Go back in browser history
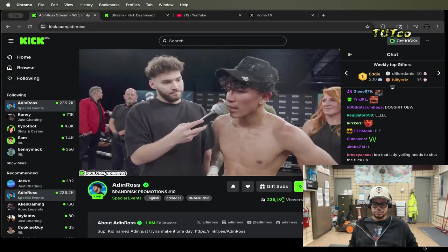Image resolution: width=448 pixels, height=252 pixels. [x=8, y=27]
